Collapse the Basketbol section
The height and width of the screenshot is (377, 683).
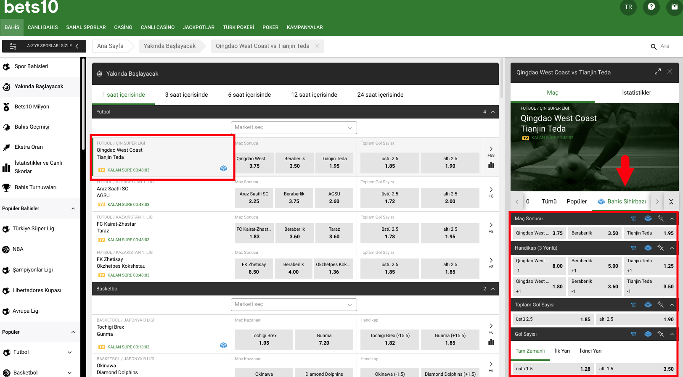click(493, 289)
